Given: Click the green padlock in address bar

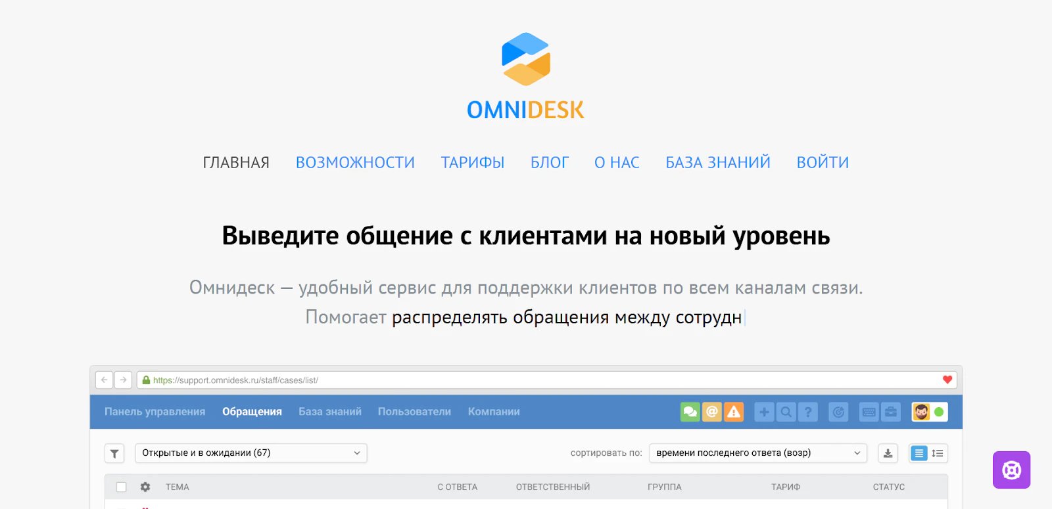Looking at the screenshot, I should [146, 380].
